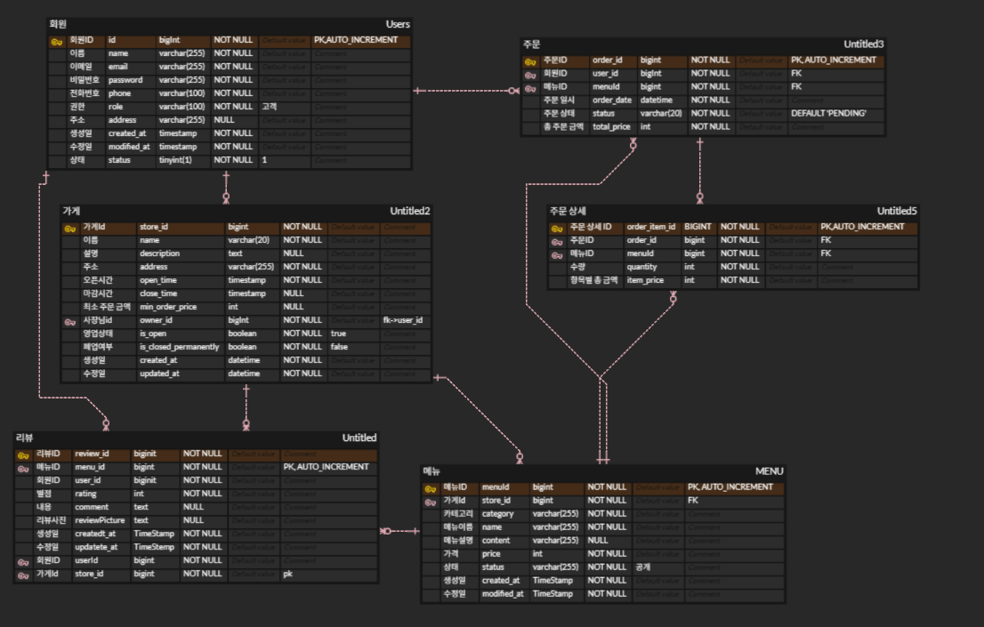
Task: Click the 주문 상세 logical table title
Action: coord(568,211)
